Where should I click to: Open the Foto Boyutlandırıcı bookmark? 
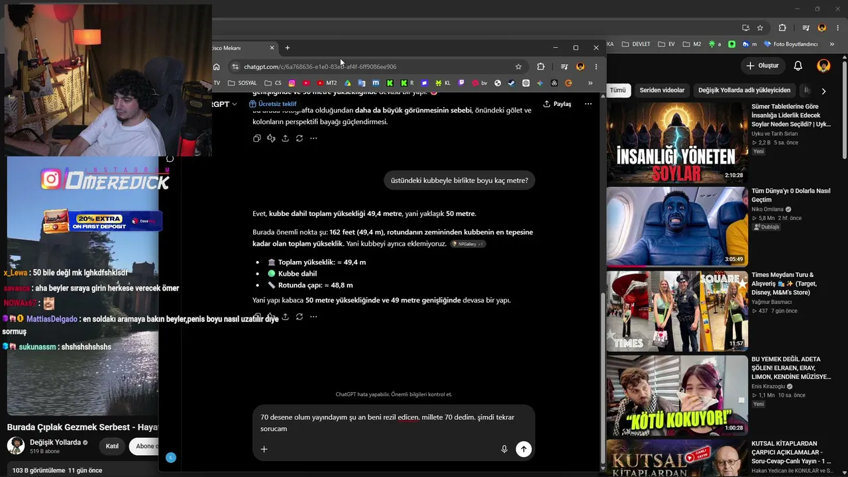(791, 44)
